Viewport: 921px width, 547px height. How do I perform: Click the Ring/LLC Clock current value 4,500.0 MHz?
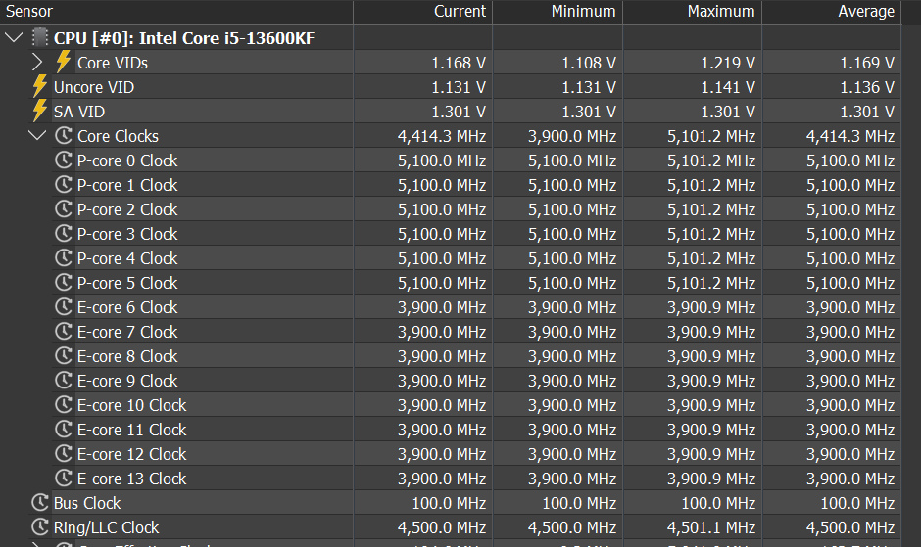(x=442, y=527)
